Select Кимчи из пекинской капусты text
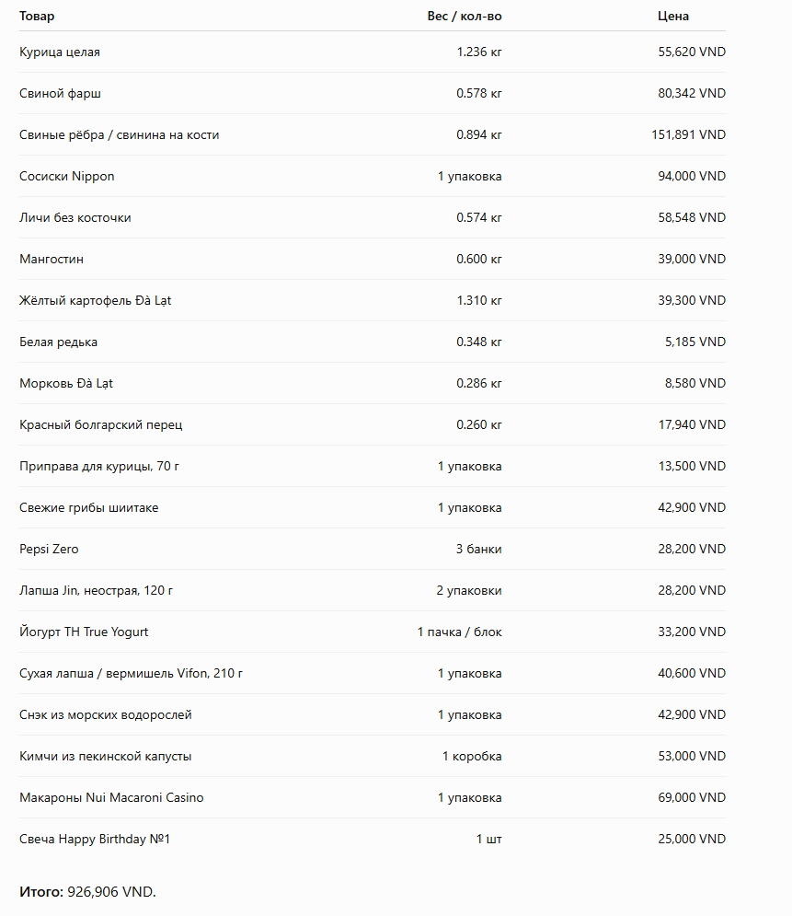The height and width of the screenshot is (916, 792). (x=106, y=757)
